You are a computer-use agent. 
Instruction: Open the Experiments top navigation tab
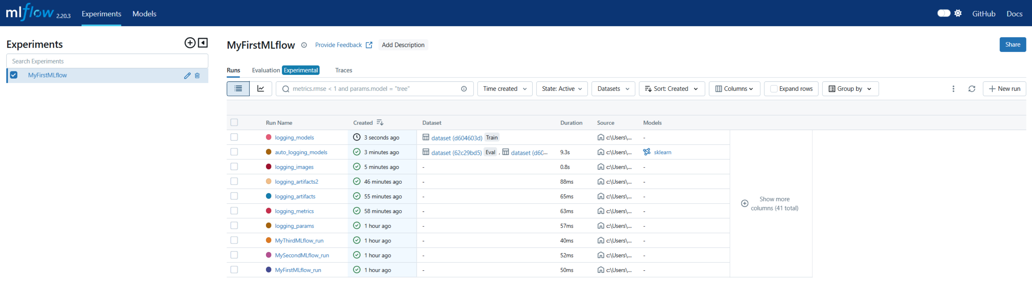(x=101, y=14)
